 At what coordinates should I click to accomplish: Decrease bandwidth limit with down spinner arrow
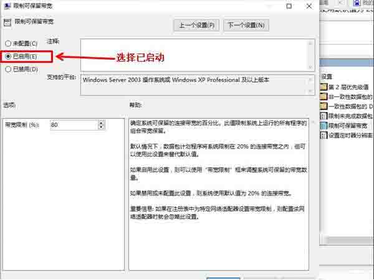click(x=101, y=128)
